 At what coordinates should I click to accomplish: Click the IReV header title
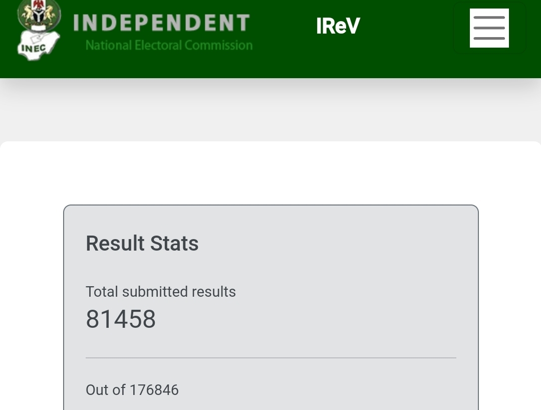pyautogui.click(x=338, y=26)
